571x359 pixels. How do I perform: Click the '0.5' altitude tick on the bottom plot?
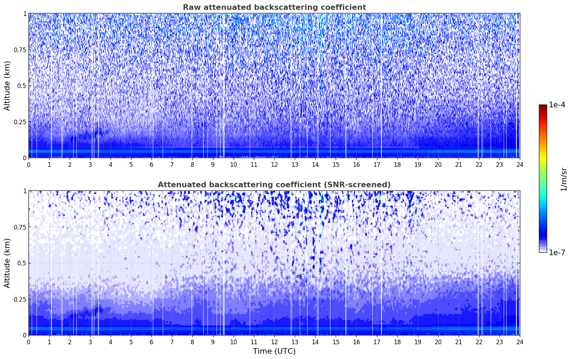point(22,263)
